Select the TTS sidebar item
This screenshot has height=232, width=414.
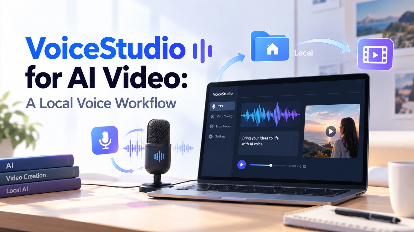(x=222, y=106)
